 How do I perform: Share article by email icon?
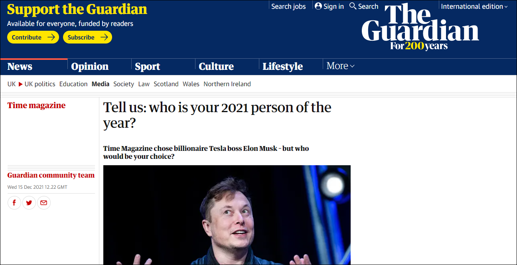point(44,203)
